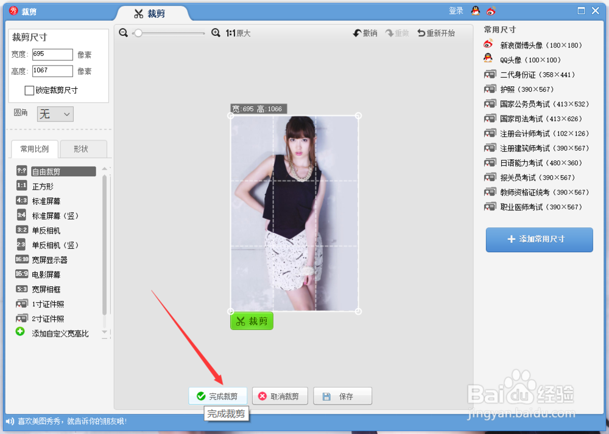Select the 16:10 宽屏显示器 ratio
609x434 pixels.
coord(41,260)
